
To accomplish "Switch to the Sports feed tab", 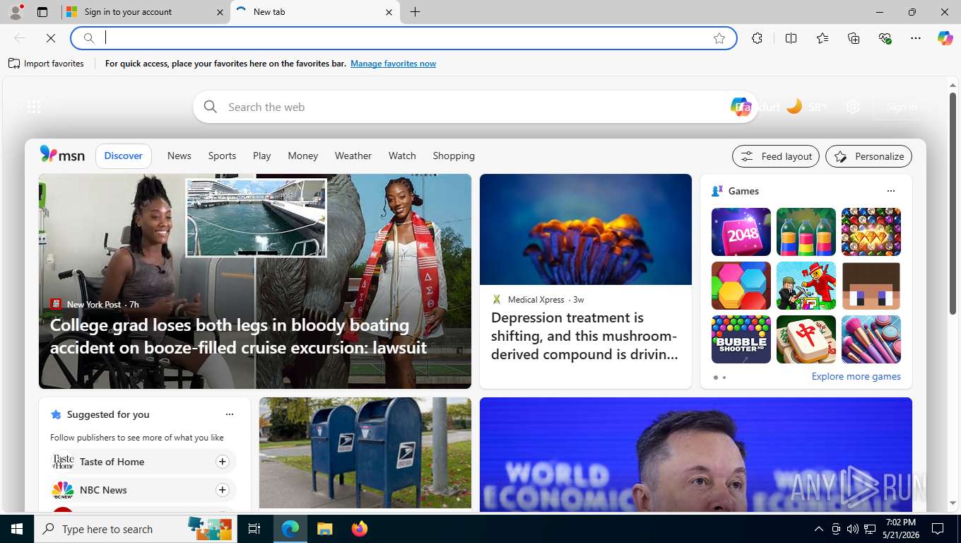I will 222,156.
